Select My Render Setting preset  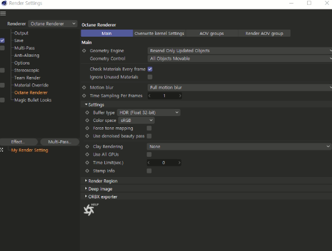pyautogui.click(x=30, y=150)
